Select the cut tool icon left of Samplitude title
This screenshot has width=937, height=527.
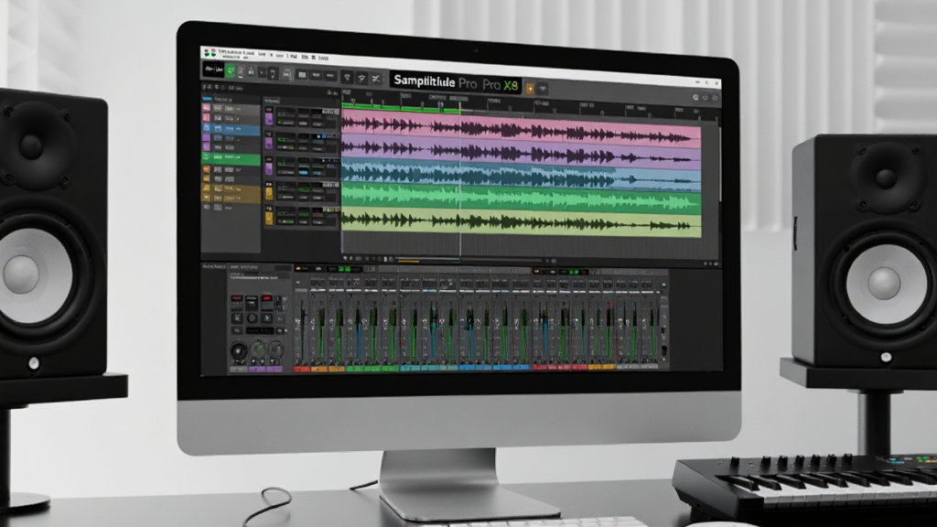pyautogui.click(x=376, y=79)
